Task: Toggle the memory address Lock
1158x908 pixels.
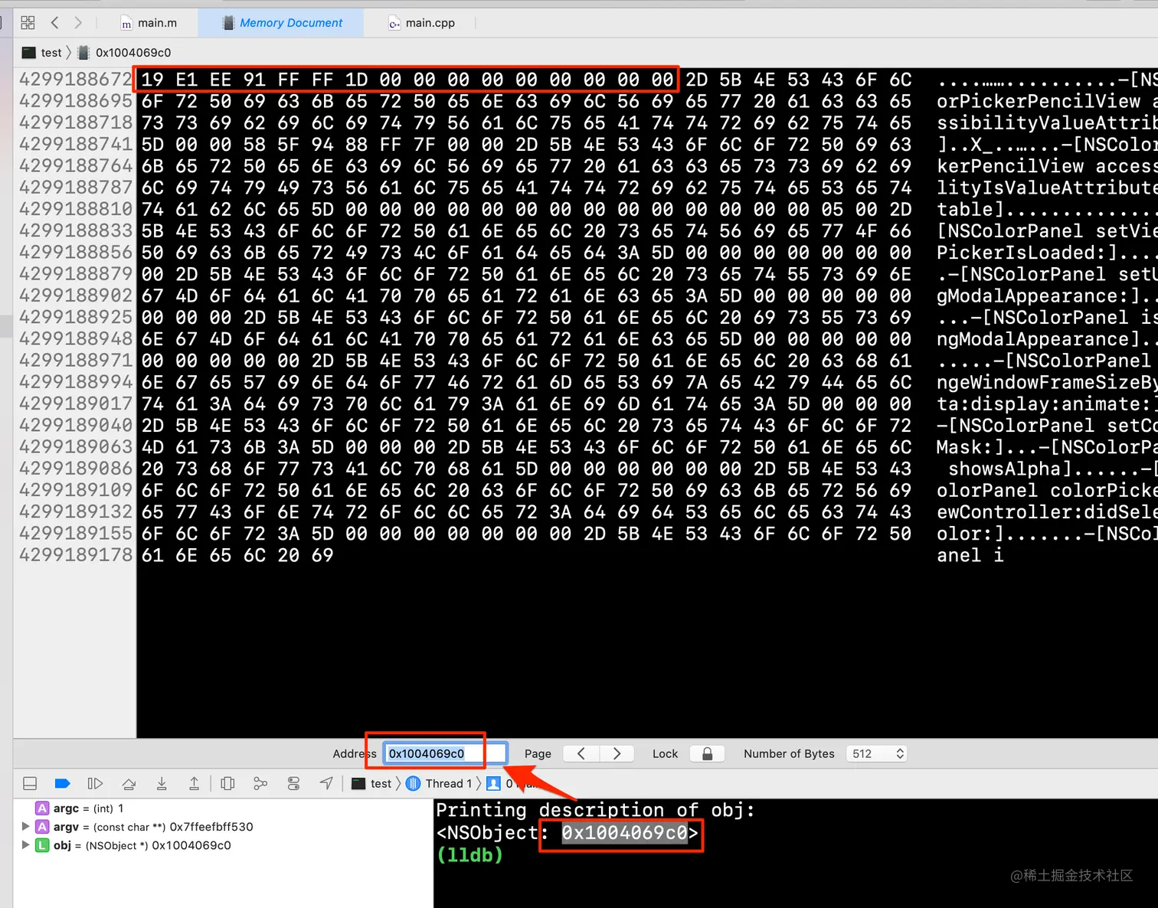Action: 706,753
